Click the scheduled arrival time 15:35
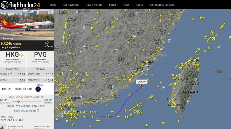 [x=49, y=74]
